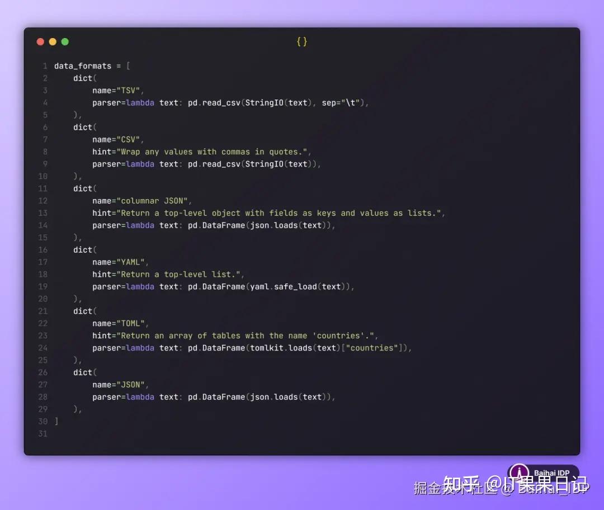Select the data_formats variable name
Screen dimensions: 604x510
pyautogui.click(x=82, y=65)
